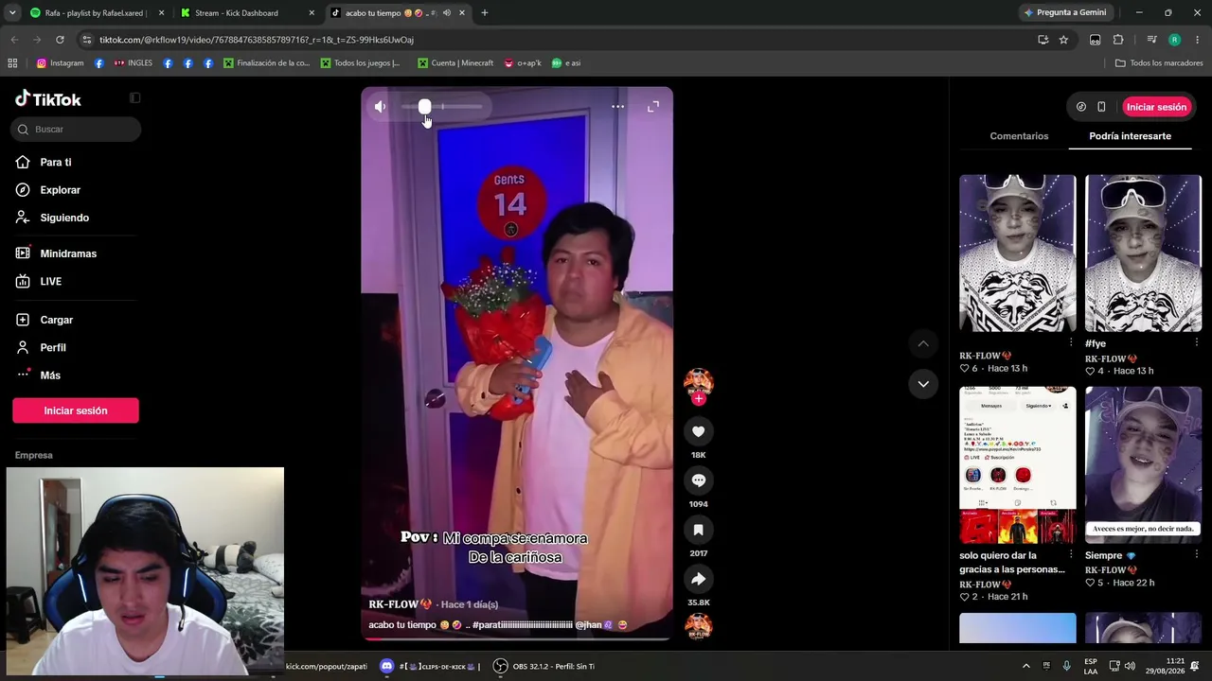
Task: Open options for the Siempre video
Action: pyautogui.click(x=1196, y=554)
